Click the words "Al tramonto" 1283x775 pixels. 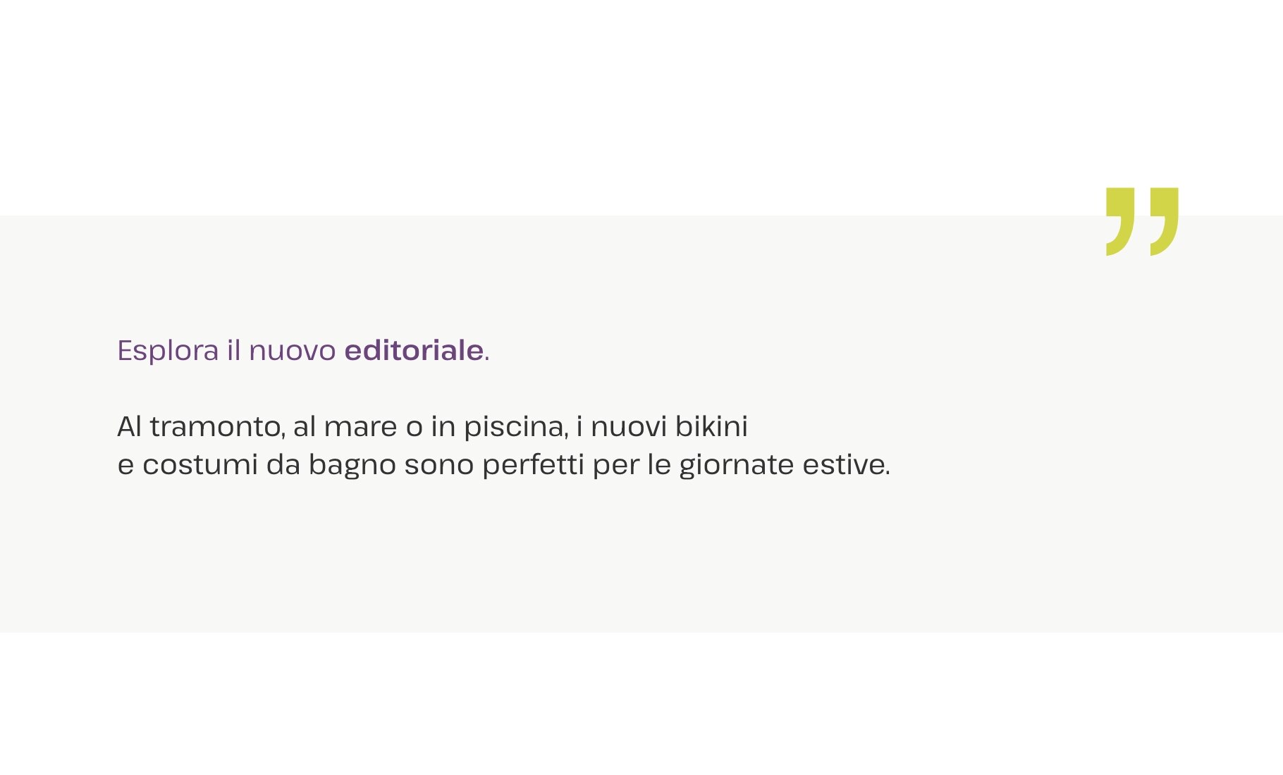(x=200, y=427)
